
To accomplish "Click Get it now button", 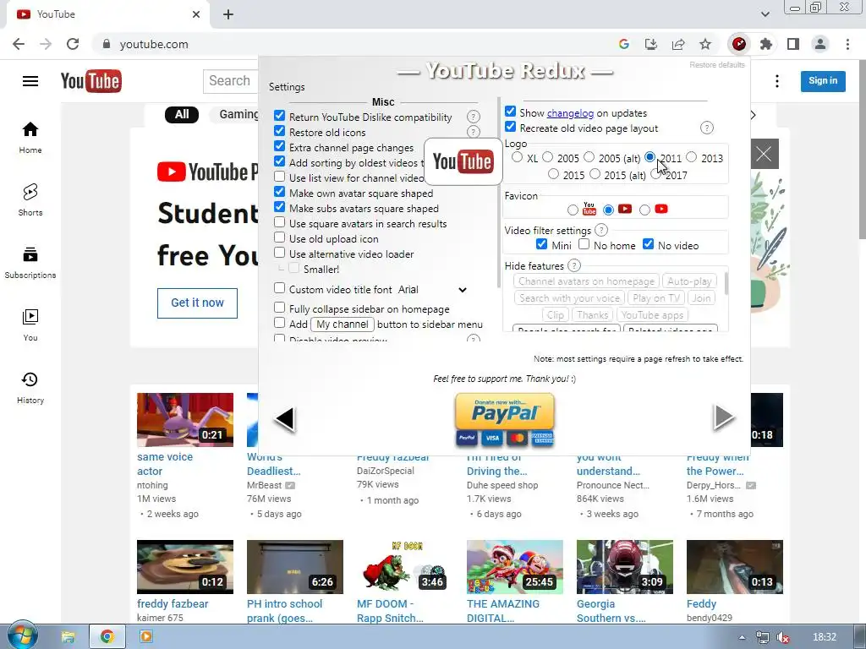I will click(x=197, y=303).
